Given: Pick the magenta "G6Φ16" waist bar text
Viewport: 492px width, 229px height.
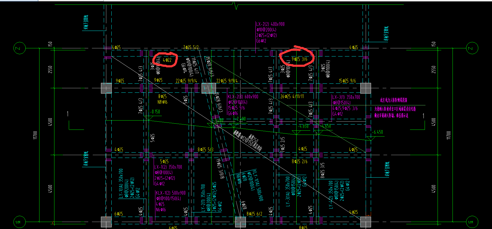Looking at the screenshot, I should (x=233, y=114).
